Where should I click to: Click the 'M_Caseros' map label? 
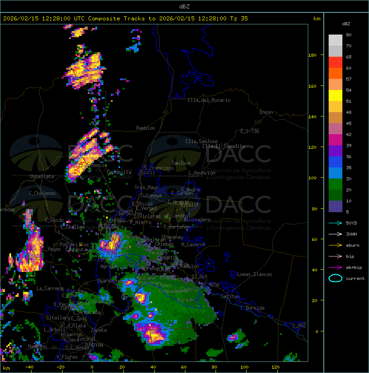(193, 245)
